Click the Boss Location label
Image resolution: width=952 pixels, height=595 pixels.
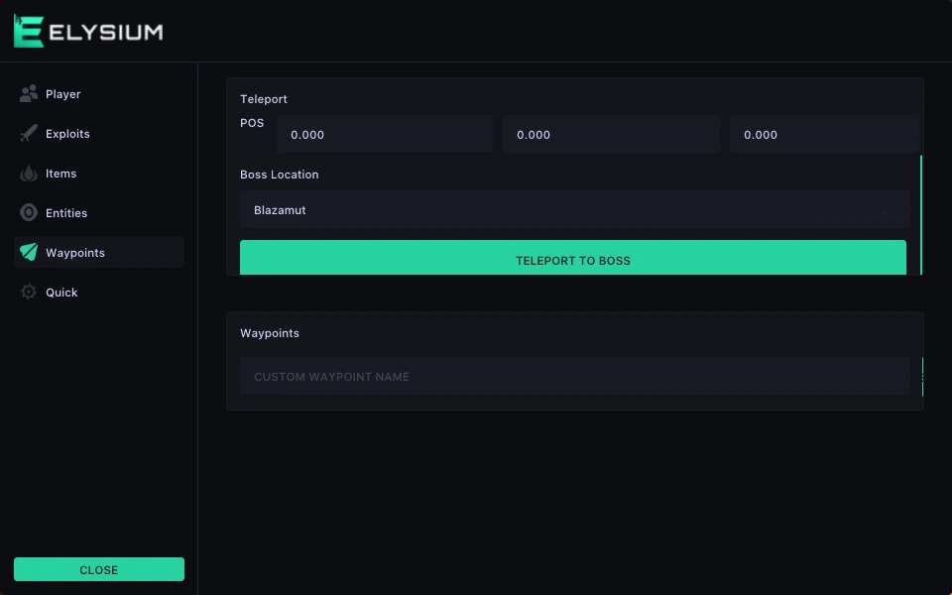coord(280,175)
